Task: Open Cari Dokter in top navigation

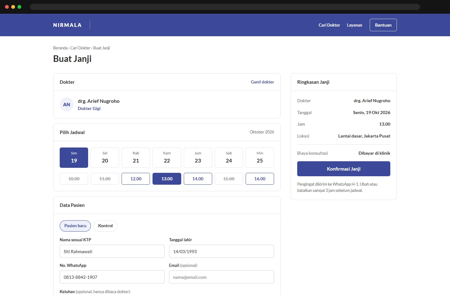Action: 329,25
